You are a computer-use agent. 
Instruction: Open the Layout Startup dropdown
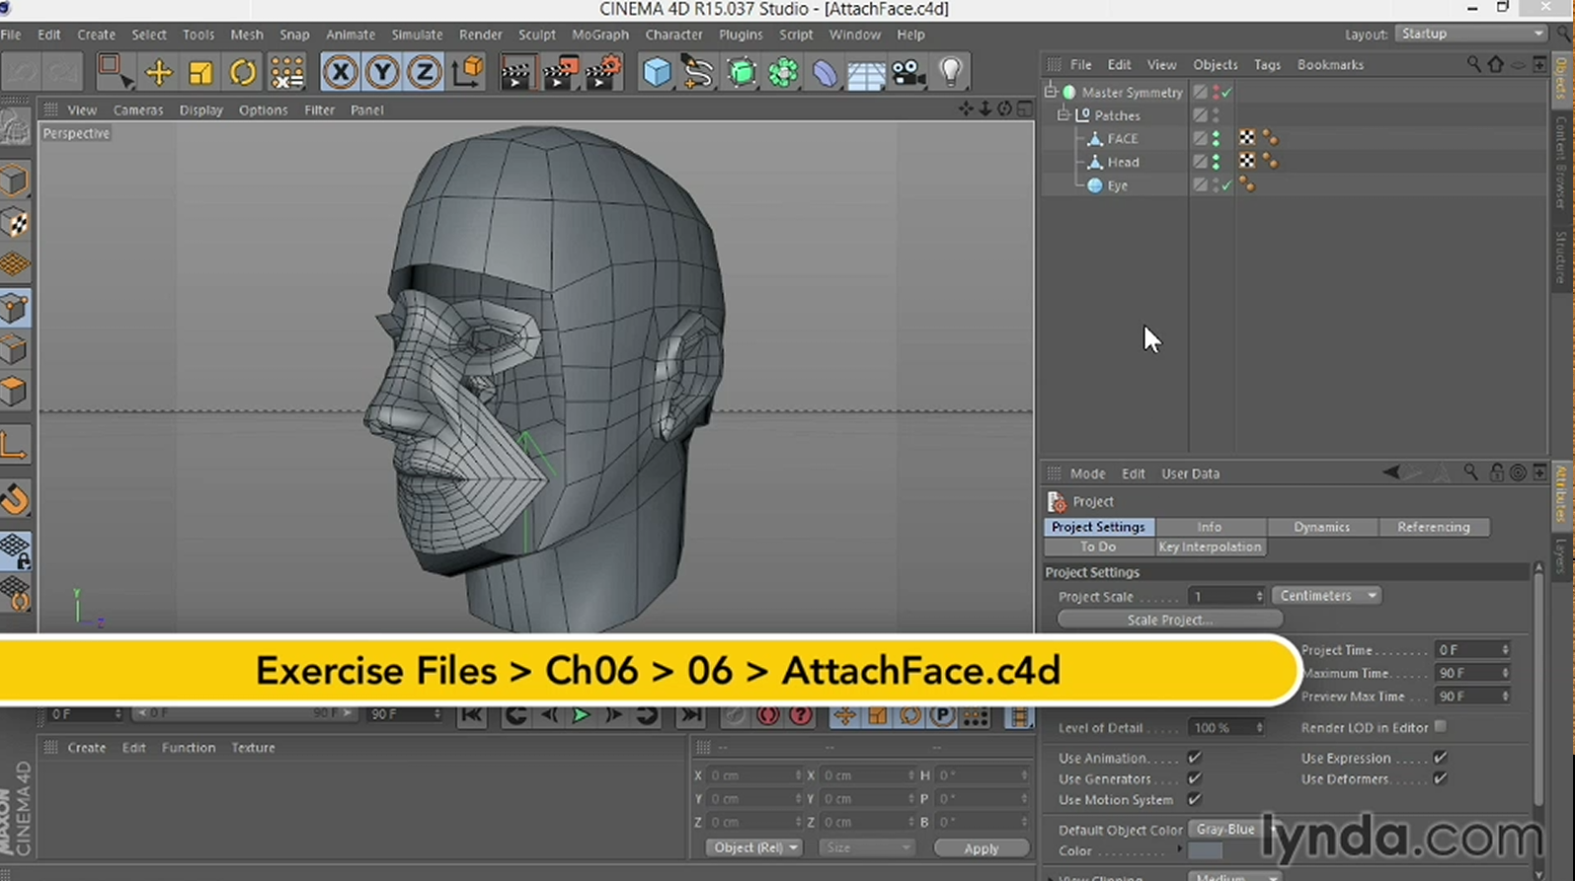(x=1470, y=34)
